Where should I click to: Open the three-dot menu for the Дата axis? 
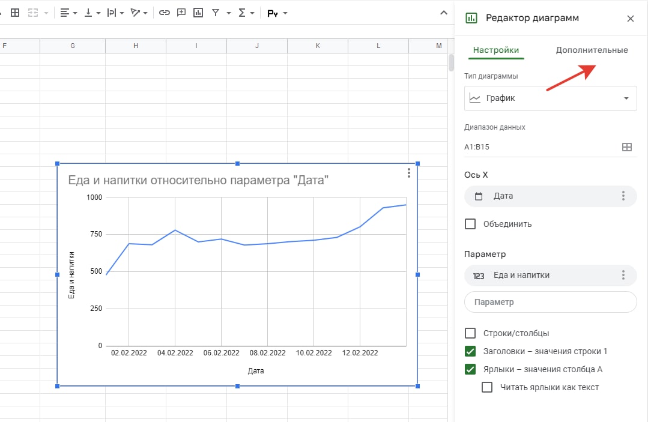pos(623,196)
